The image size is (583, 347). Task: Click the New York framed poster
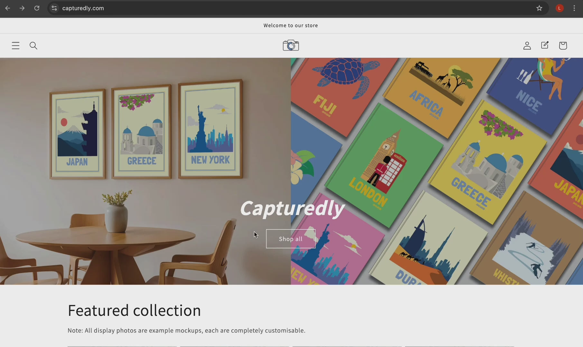coord(210,129)
